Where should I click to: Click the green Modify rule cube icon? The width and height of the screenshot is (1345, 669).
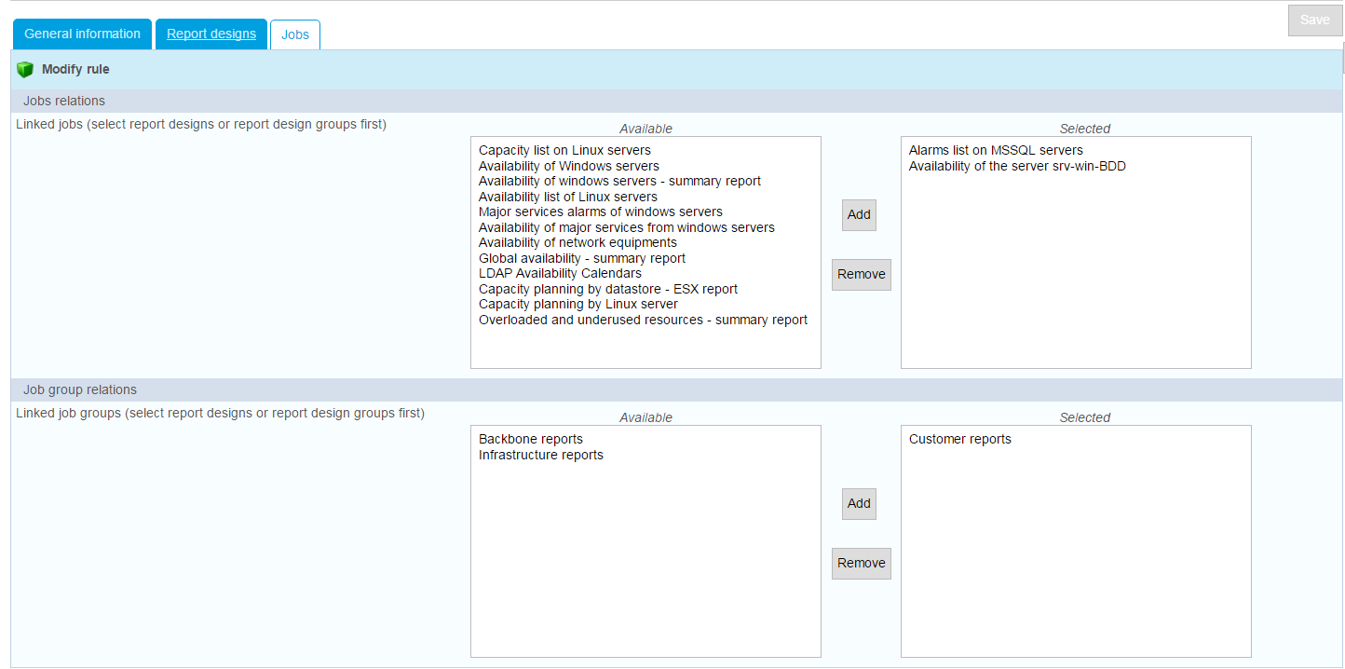[x=25, y=70]
